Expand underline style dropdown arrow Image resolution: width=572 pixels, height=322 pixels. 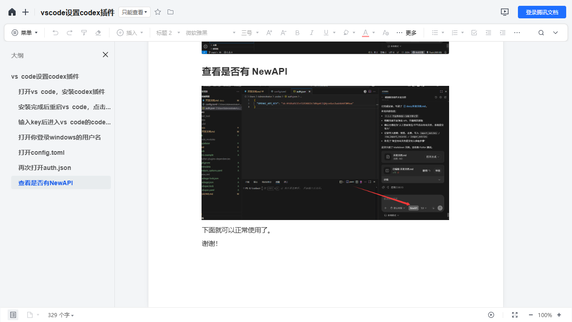click(334, 33)
